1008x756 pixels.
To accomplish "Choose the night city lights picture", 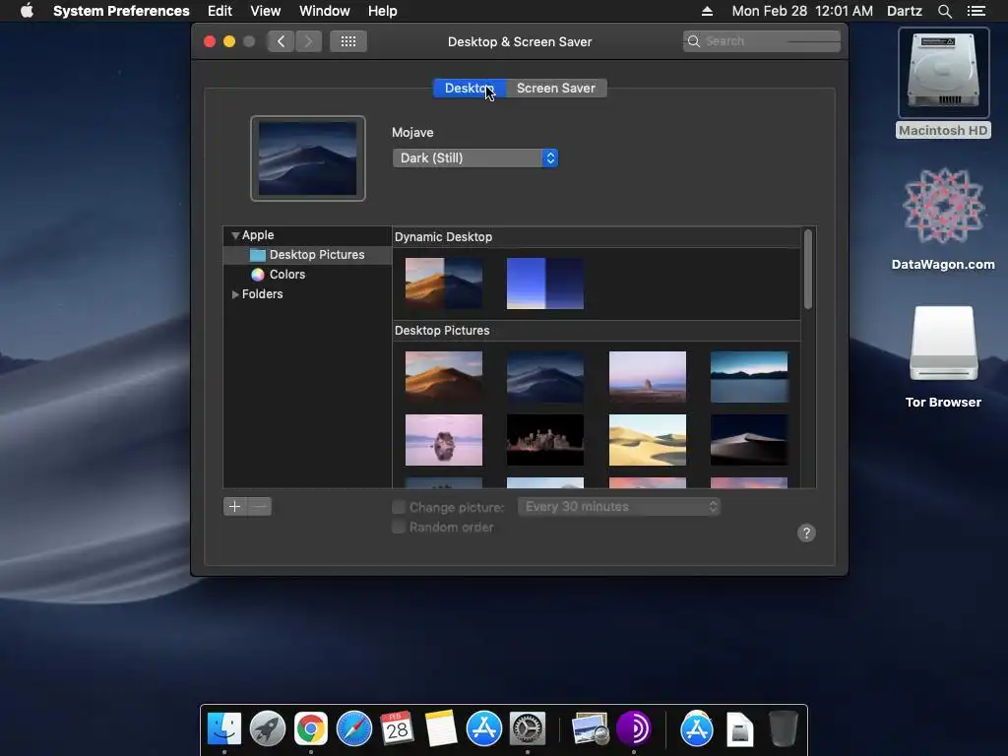I will (x=545, y=440).
